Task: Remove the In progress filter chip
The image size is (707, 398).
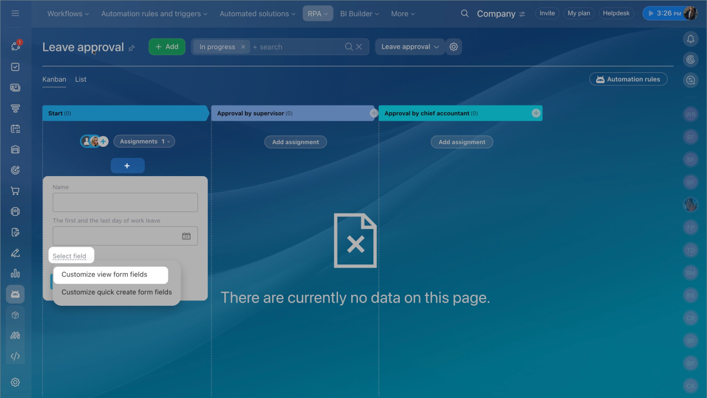Action: tap(242, 47)
